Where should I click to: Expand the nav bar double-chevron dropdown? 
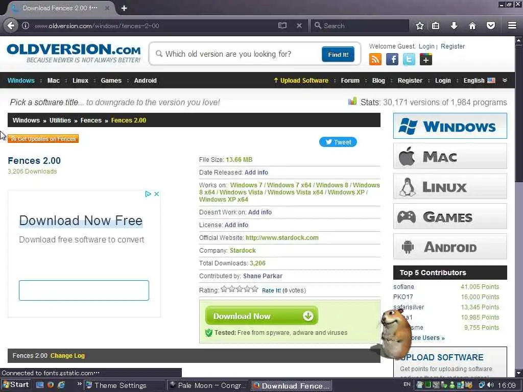(505, 80)
